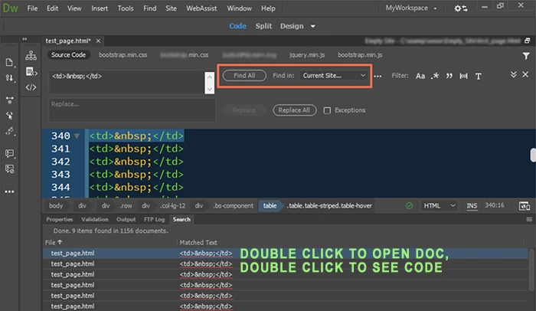Click the Dreamweaver Dw logo
This screenshot has width=536, height=311.
[x=10, y=8]
